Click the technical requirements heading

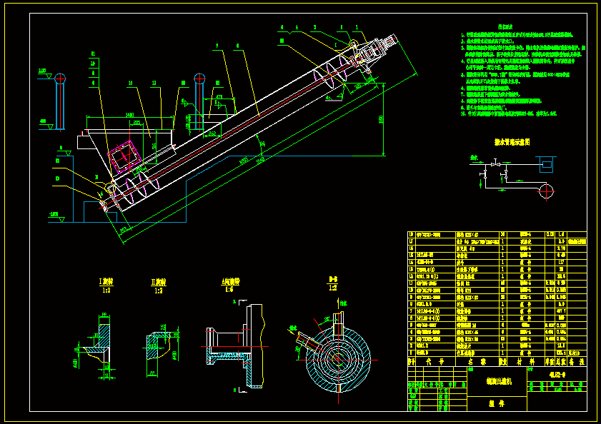click(x=505, y=27)
